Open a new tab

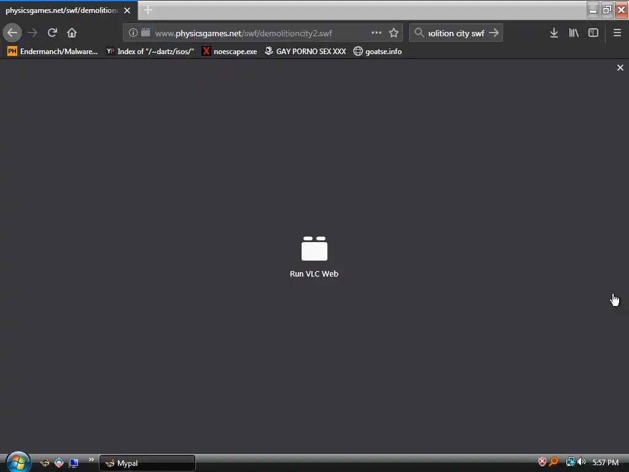pyautogui.click(x=148, y=10)
